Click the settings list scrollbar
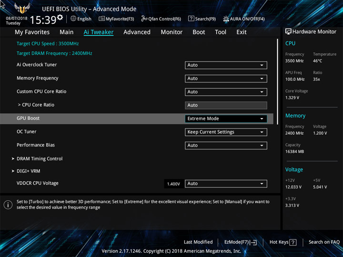This screenshot has height=257, width=343. (x=278, y=82)
